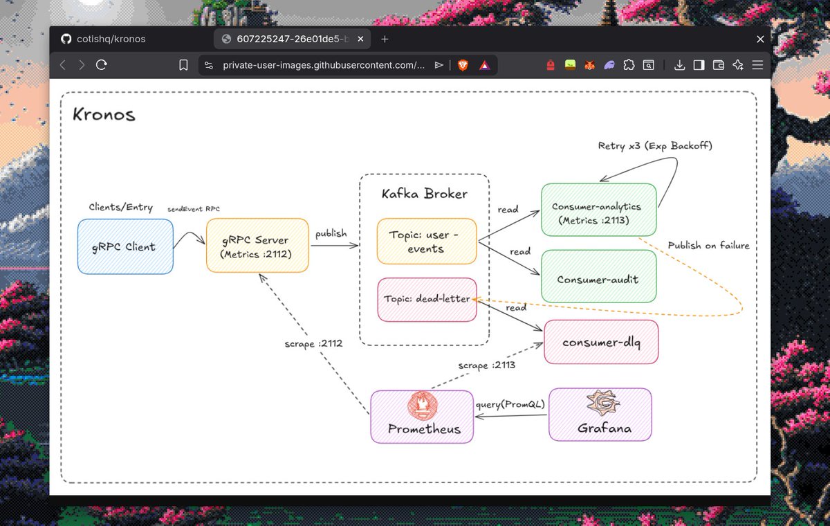
Task: Open the Extensions puzzle-piece menu
Action: pos(629,65)
